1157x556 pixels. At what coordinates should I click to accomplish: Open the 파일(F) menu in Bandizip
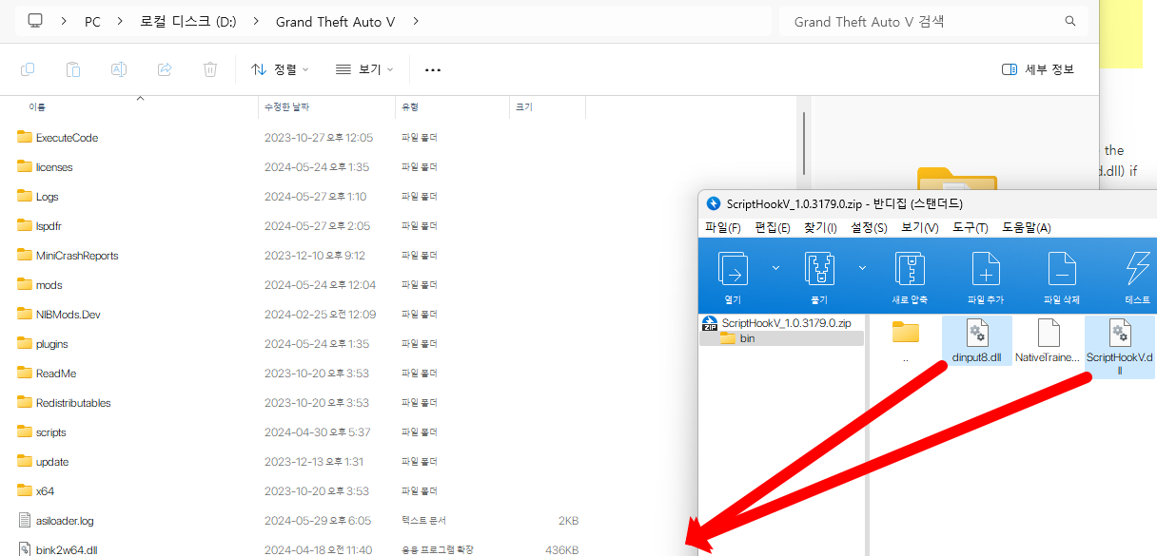pos(722,227)
